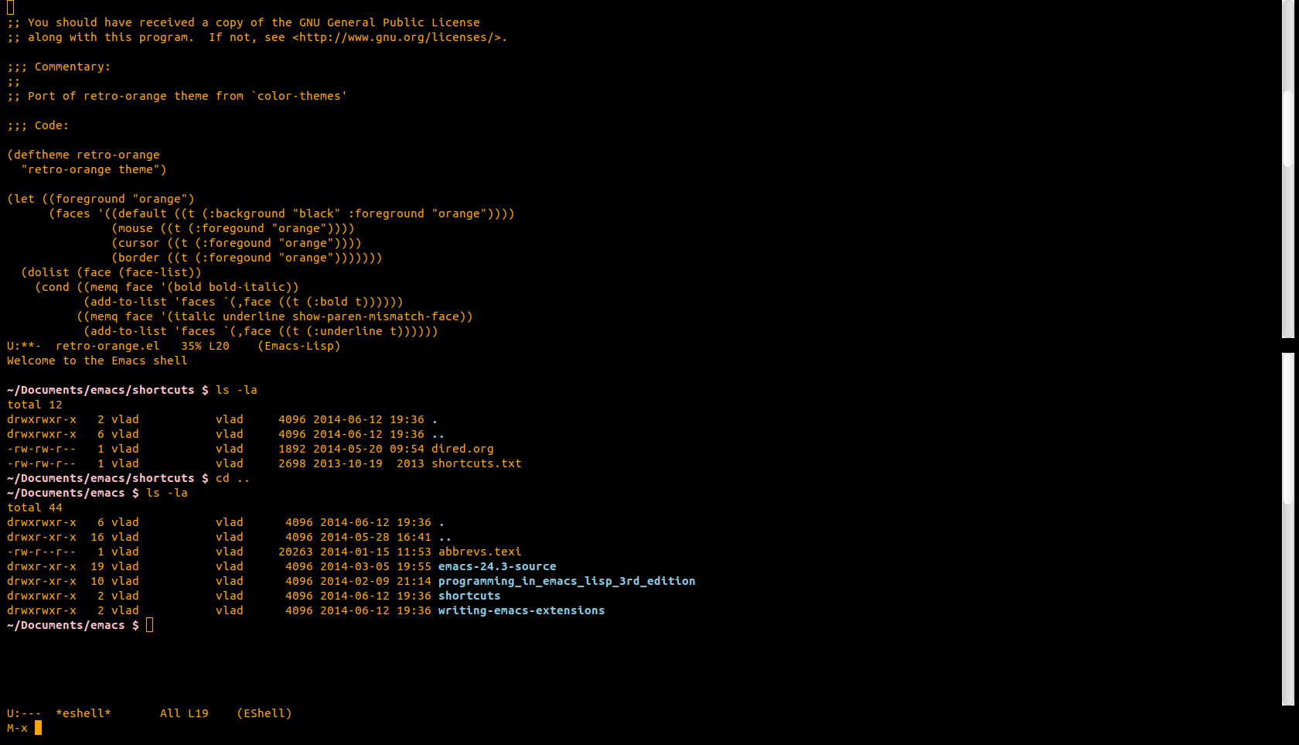Click (Emacs-Lisp) major mode indicator
Viewport: 1299px width, 745px height.
pyautogui.click(x=299, y=346)
